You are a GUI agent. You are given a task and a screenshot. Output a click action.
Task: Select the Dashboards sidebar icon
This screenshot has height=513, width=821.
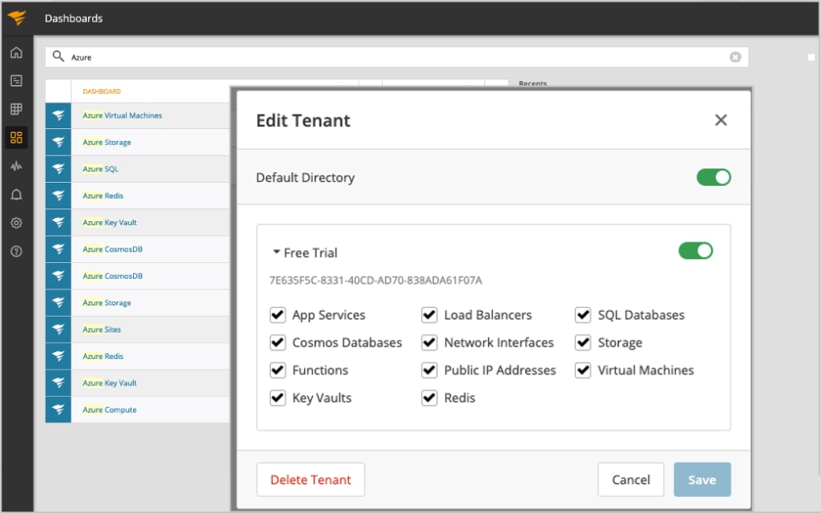click(16, 137)
